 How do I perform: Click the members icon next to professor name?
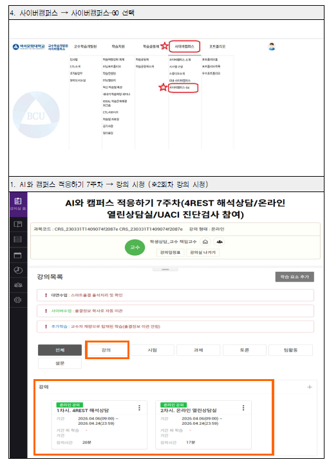tap(219, 242)
